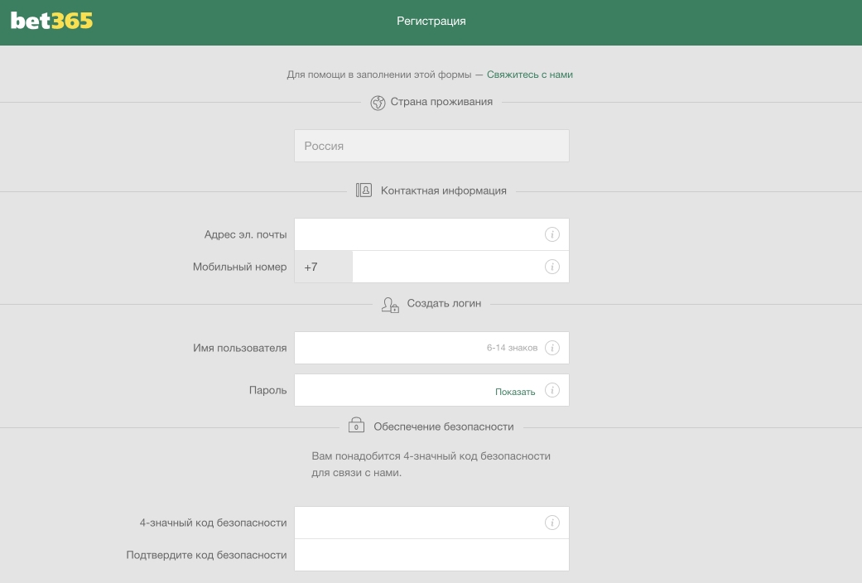Click the password info icon

tap(552, 390)
